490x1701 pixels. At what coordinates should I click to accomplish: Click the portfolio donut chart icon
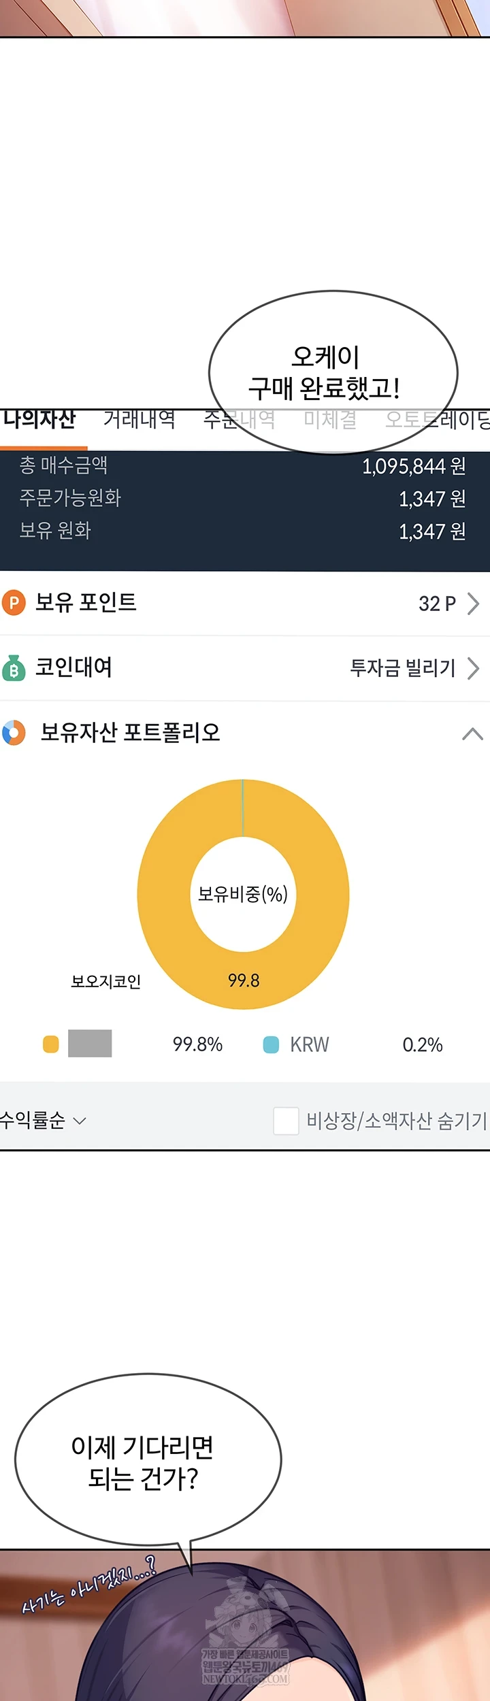(14, 733)
